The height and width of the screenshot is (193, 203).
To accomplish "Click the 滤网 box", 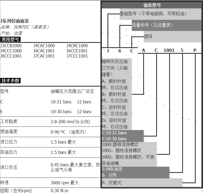I will (172, 36).
